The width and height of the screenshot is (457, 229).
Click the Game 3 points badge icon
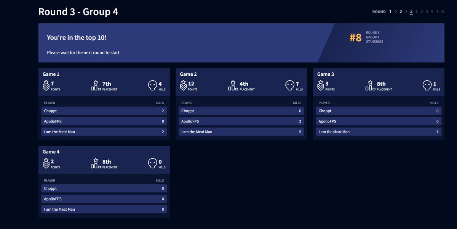(321, 86)
